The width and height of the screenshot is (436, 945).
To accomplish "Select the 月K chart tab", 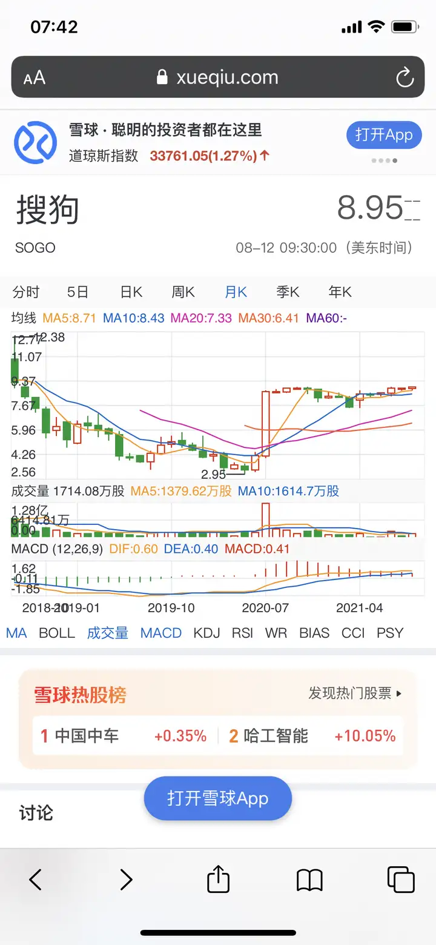I will point(236,292).
